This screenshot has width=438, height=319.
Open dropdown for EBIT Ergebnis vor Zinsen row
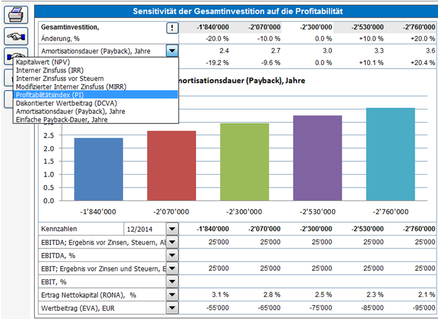pyautogui.click(x=172, y=268)
